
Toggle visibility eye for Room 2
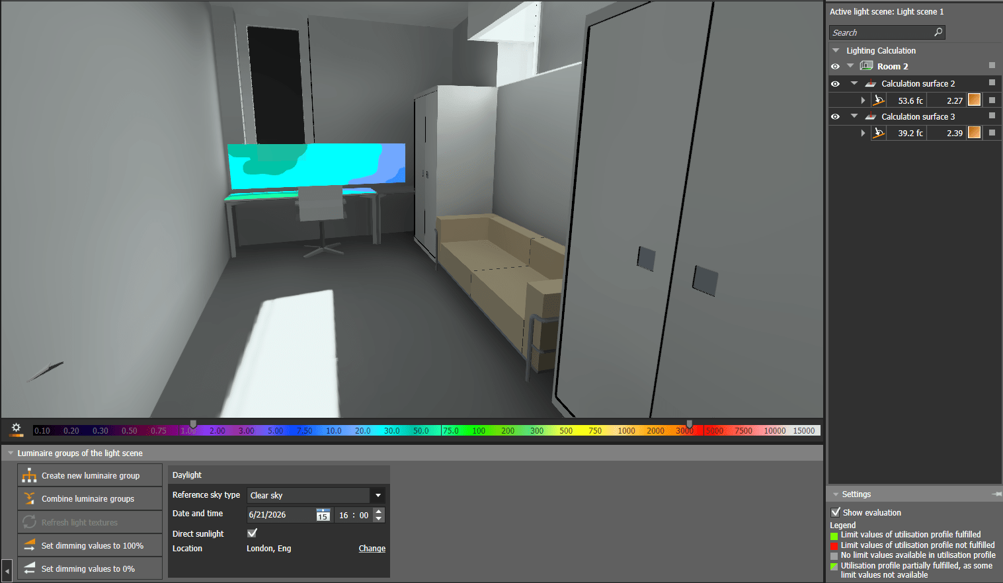pyautogui.click(x=835, y=67)
